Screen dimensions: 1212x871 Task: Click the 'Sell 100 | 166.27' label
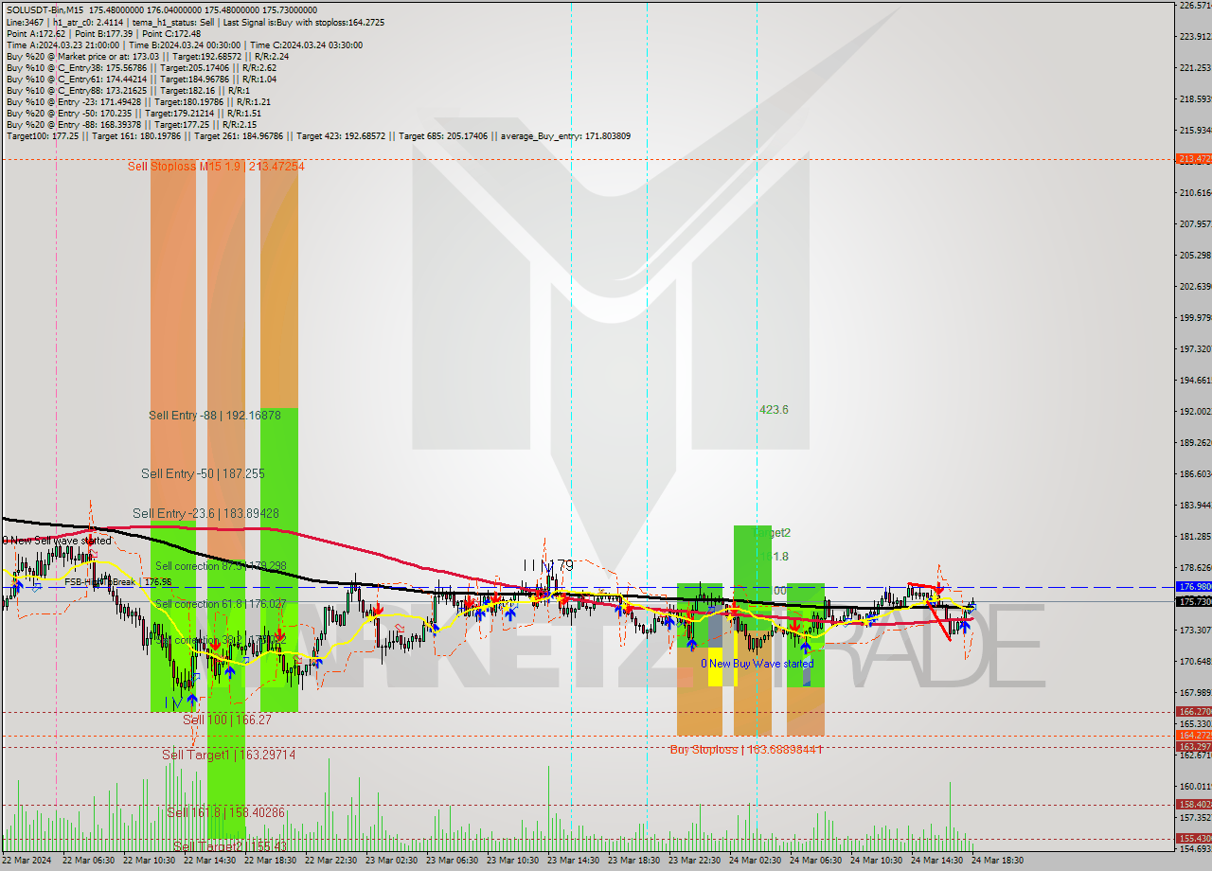pyautogui.click(x=227, y=720)
